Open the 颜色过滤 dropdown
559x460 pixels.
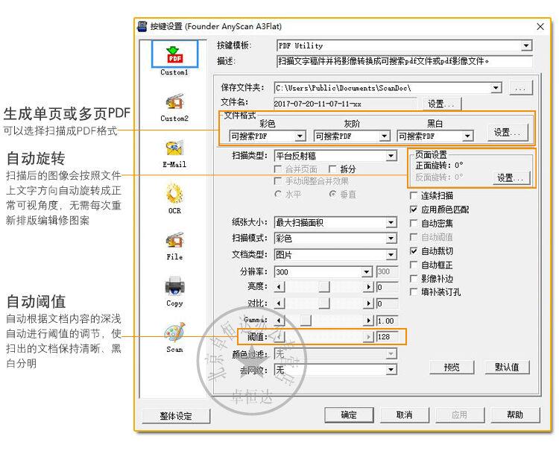tap(391, 353)
